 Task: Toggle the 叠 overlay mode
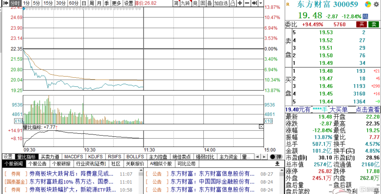tap(210, 3)
